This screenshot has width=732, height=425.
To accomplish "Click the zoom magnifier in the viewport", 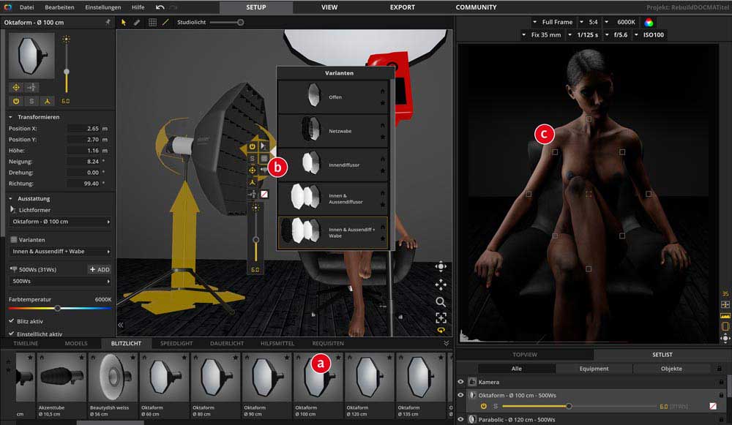I will point(441,301).
